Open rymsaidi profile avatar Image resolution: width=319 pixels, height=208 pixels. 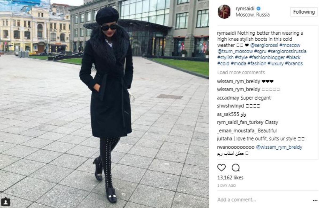[224, 11]
